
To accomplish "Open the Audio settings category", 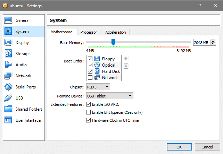I will click(x=24, y=65).
